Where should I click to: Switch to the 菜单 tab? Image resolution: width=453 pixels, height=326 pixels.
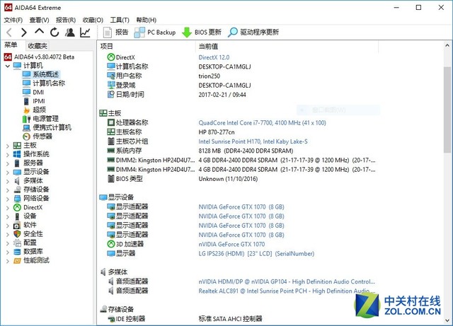(x=11, y=45)
